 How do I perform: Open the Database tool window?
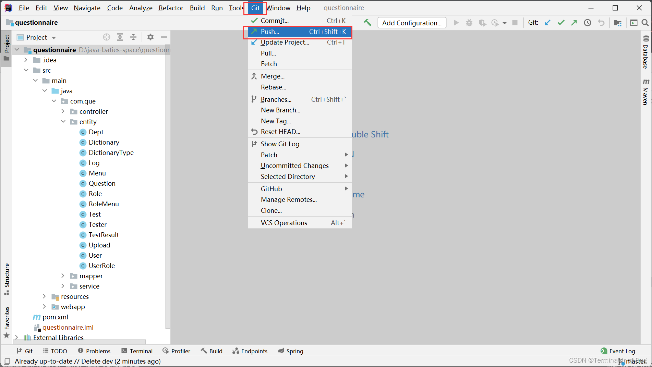pos(646,52)
